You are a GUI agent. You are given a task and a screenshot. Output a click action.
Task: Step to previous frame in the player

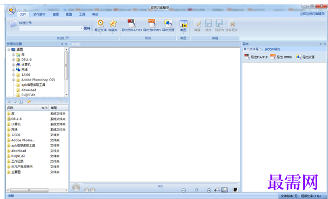(86, 190)
